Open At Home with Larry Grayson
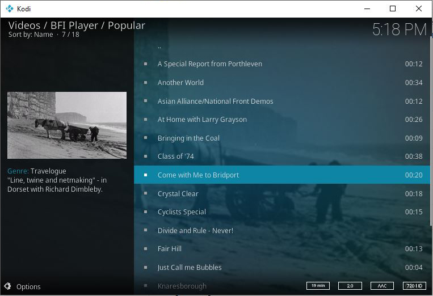 [202, 120]
